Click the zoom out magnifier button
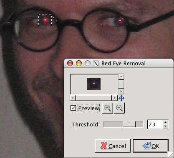Image resolution: width=174 pixels, height=158 pixels. [108, 108]
